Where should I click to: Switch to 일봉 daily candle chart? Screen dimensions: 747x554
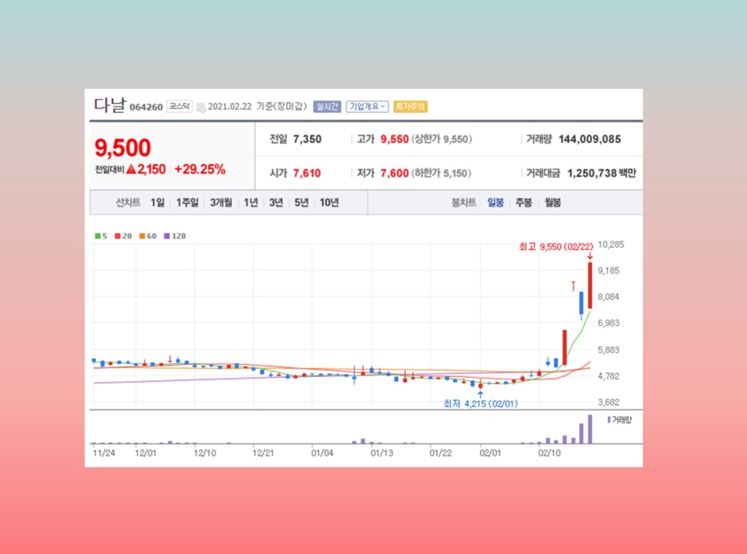(495, 202)
